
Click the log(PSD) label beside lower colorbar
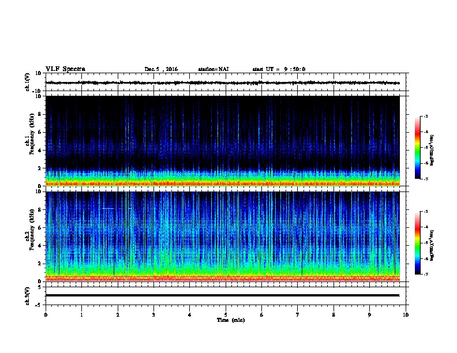click(432, 246)
